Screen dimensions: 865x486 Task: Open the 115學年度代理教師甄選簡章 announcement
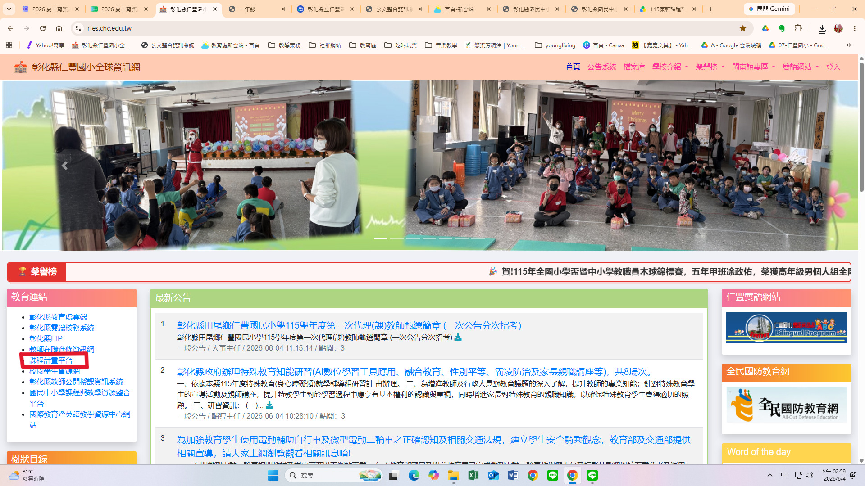click(349, 325)
